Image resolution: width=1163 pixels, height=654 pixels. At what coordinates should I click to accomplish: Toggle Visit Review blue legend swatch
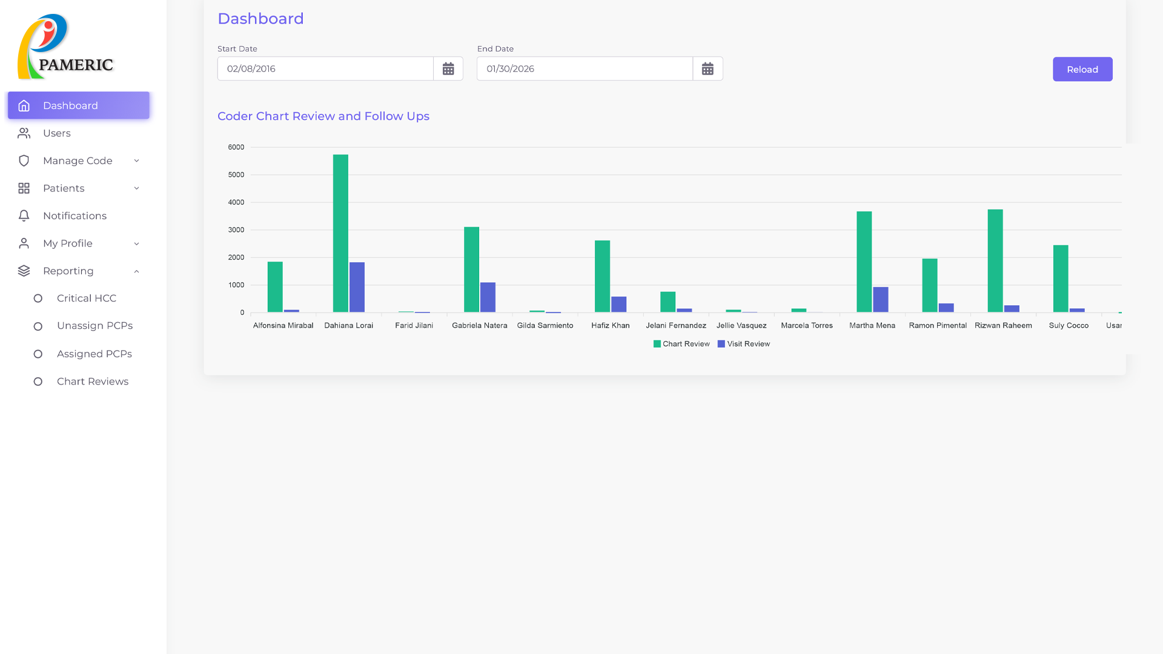point(721,344)
